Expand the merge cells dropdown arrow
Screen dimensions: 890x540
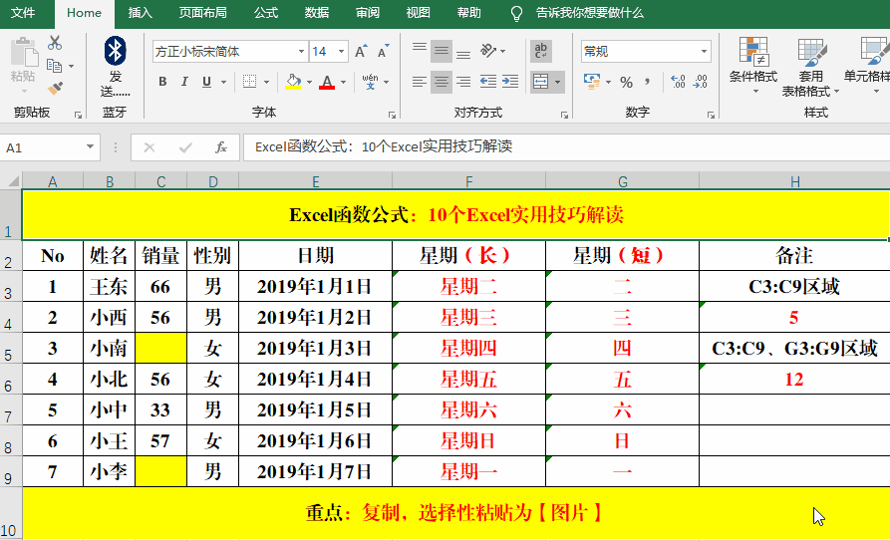(558, 83)
